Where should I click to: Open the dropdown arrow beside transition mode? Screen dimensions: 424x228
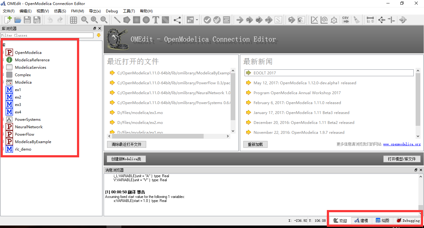pyautogui.click(x=197, y=20)
